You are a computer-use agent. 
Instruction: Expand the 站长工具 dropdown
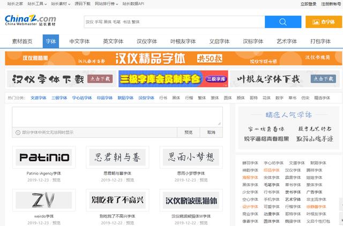pyautogui.click(x=37, y=4)
